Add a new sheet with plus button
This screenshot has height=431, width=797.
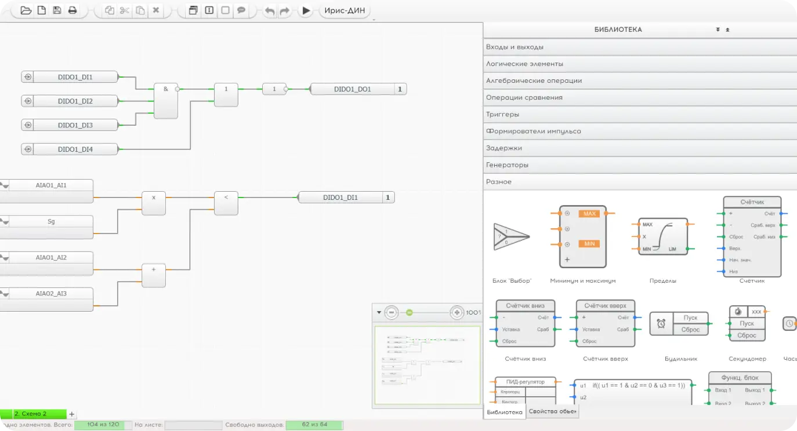point(72,414)
